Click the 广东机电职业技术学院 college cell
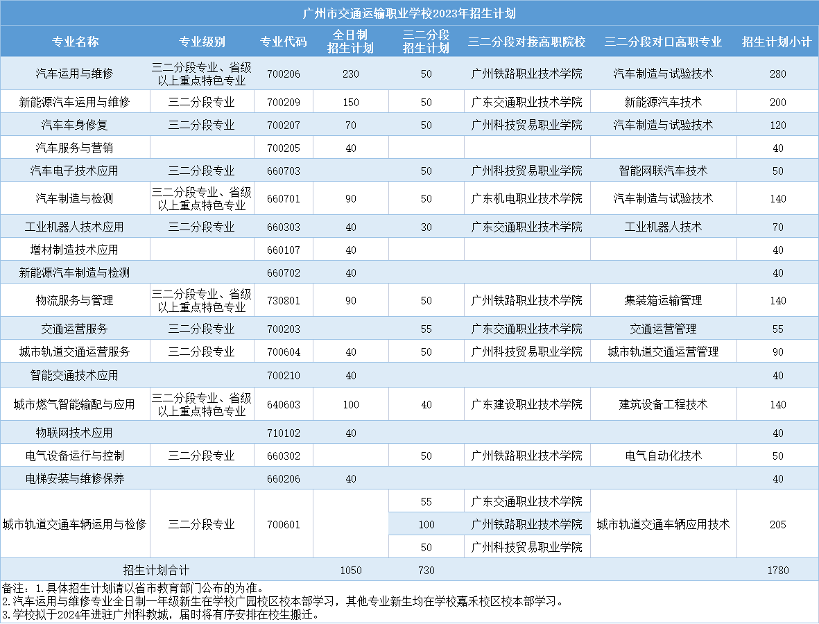The height and width of the screenshot is (624, 819). [x=527, y=198]
